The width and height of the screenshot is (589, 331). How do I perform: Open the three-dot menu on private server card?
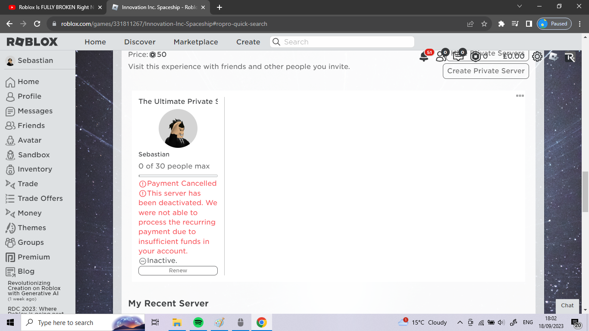click(x=520, y=96)
